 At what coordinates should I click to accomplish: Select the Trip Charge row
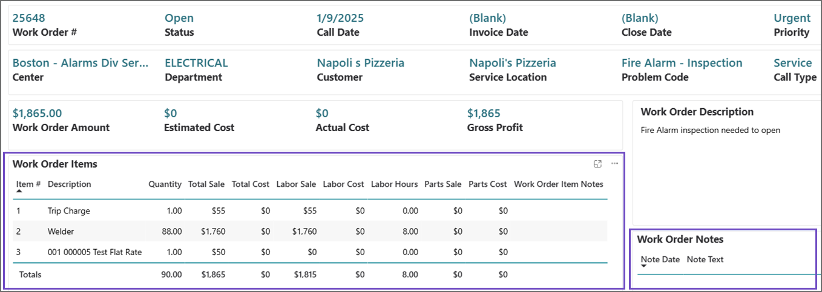point(68,211)
